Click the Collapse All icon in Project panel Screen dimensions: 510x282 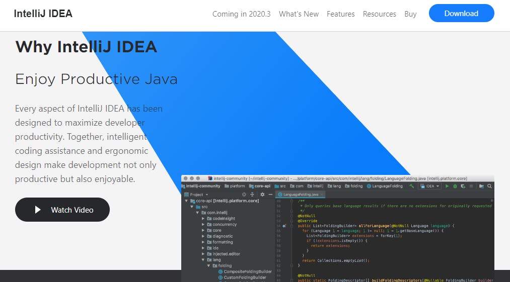pos(252,195)
